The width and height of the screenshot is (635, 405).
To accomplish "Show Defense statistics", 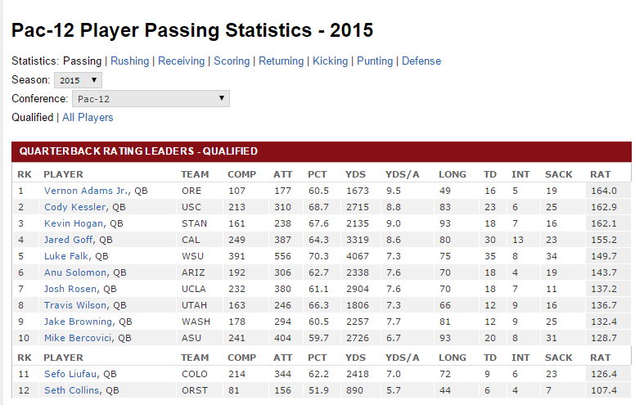I will coord(421,61).
